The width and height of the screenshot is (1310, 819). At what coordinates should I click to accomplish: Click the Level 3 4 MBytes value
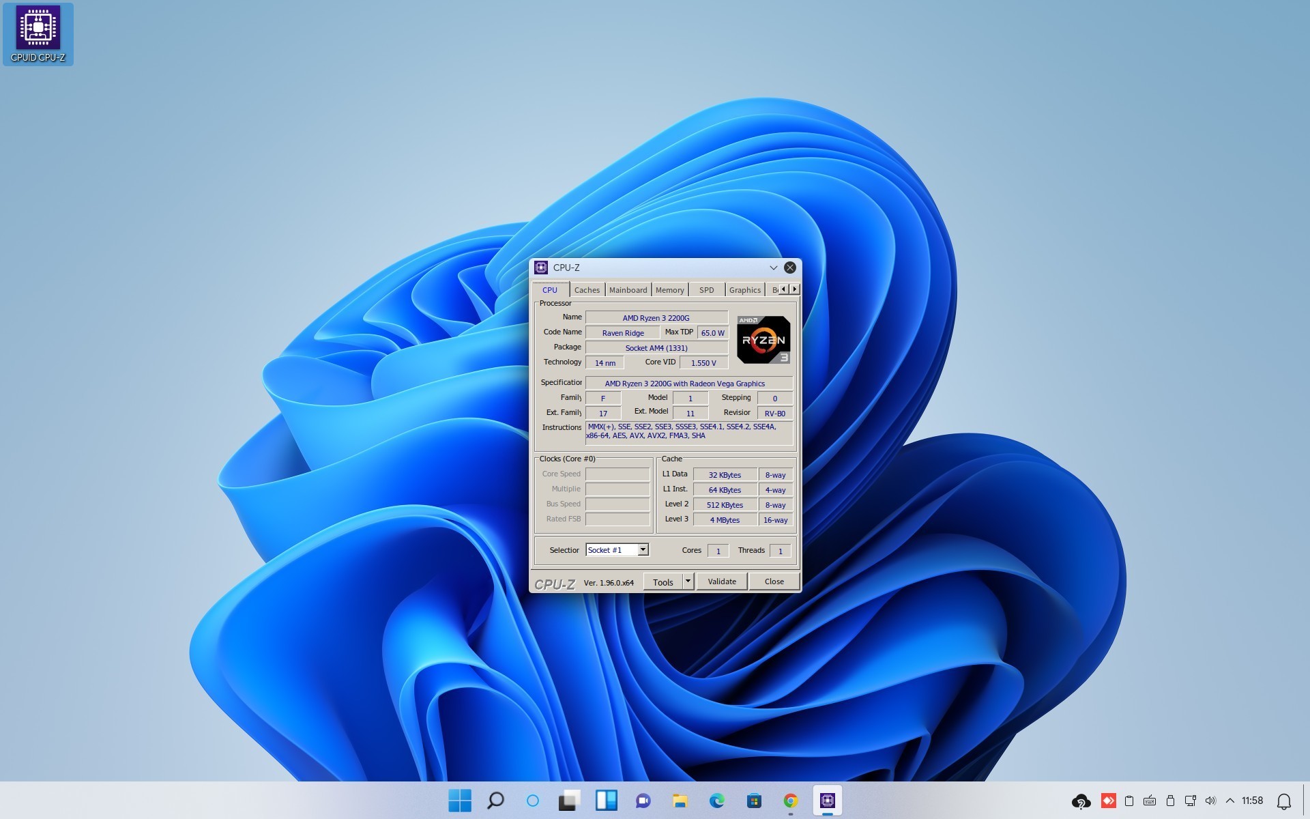pos(725,520)
